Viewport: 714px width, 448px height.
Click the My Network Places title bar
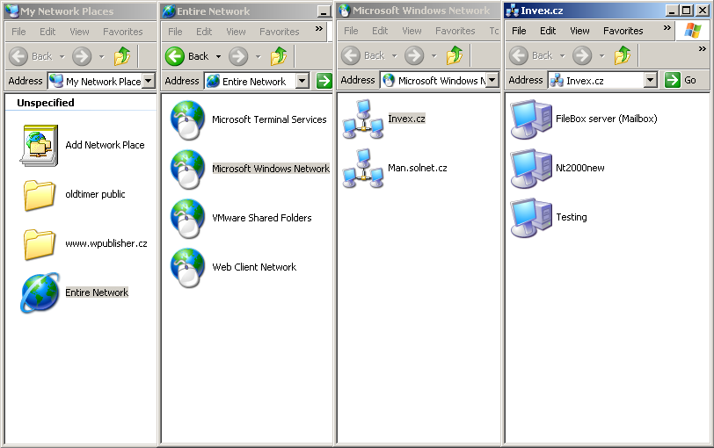coord(80,11)
